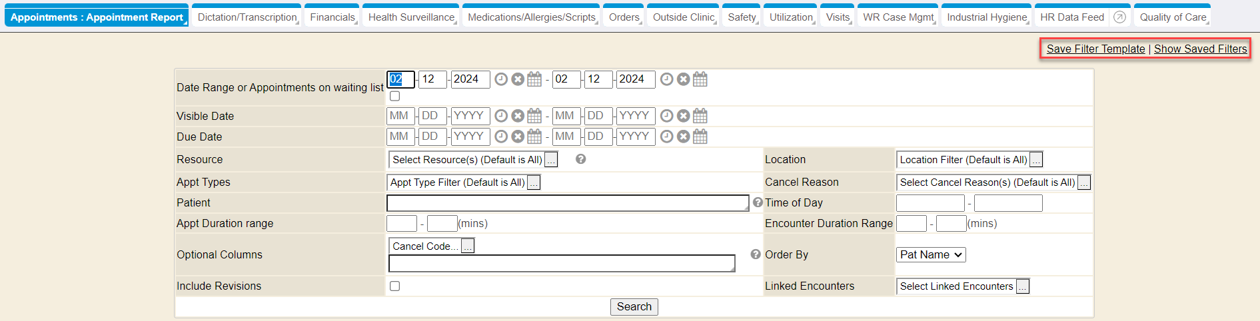Open calendar picker for Date Range start
This screenshot has width=1260, height=321.
click(x=534, y=80)
